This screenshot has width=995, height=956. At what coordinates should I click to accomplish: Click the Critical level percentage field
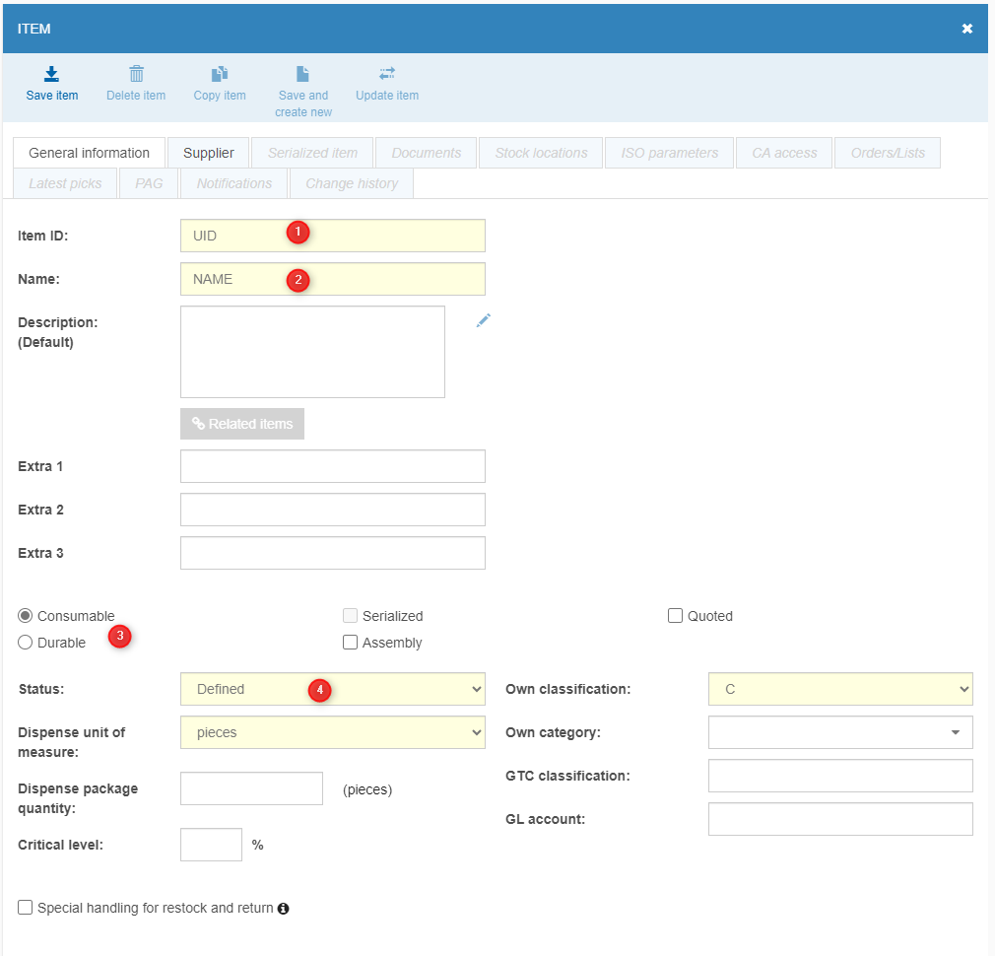tap(211, 845)
